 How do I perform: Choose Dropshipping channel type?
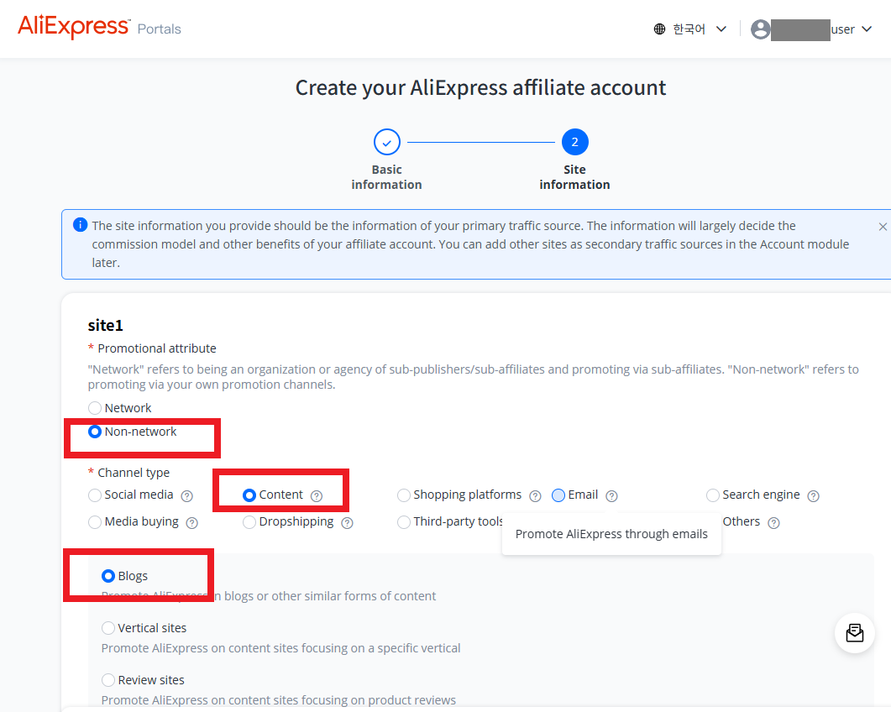(x=249, y=521)
